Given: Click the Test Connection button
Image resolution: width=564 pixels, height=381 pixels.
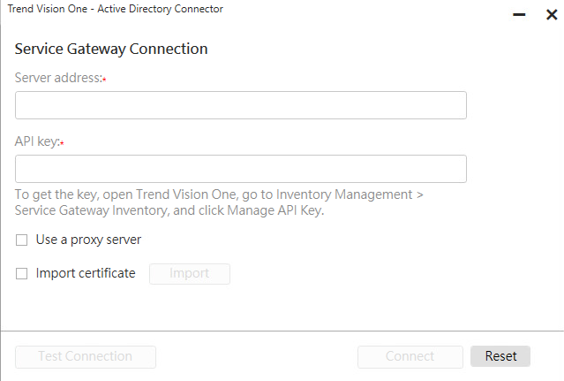Looking at the screenshot, I should 86,356.
